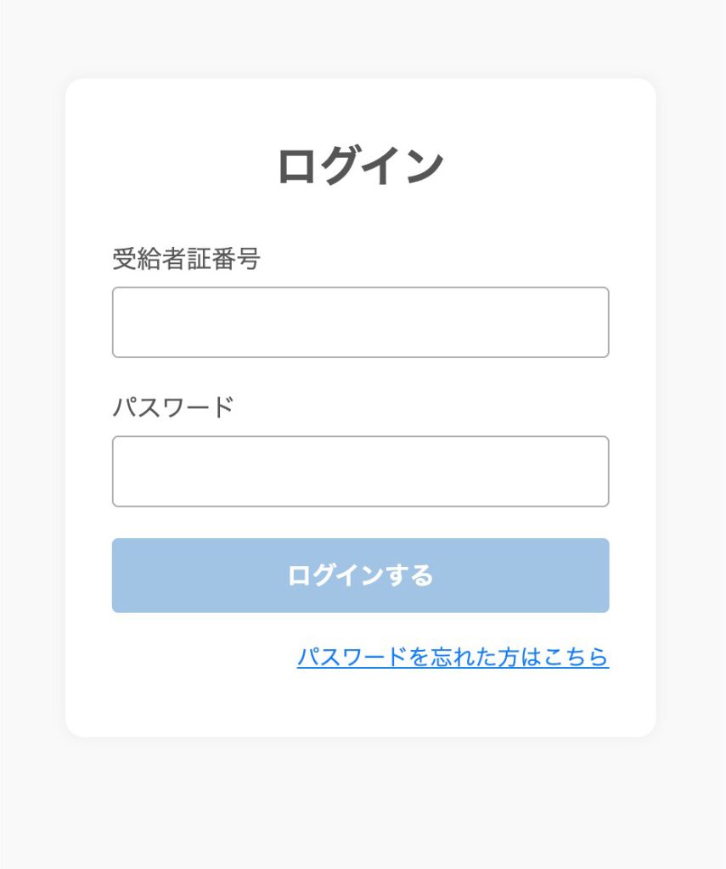Select the label above the second input
The height and width of the screenshot is (869, 726).
(x=172, y=408)
